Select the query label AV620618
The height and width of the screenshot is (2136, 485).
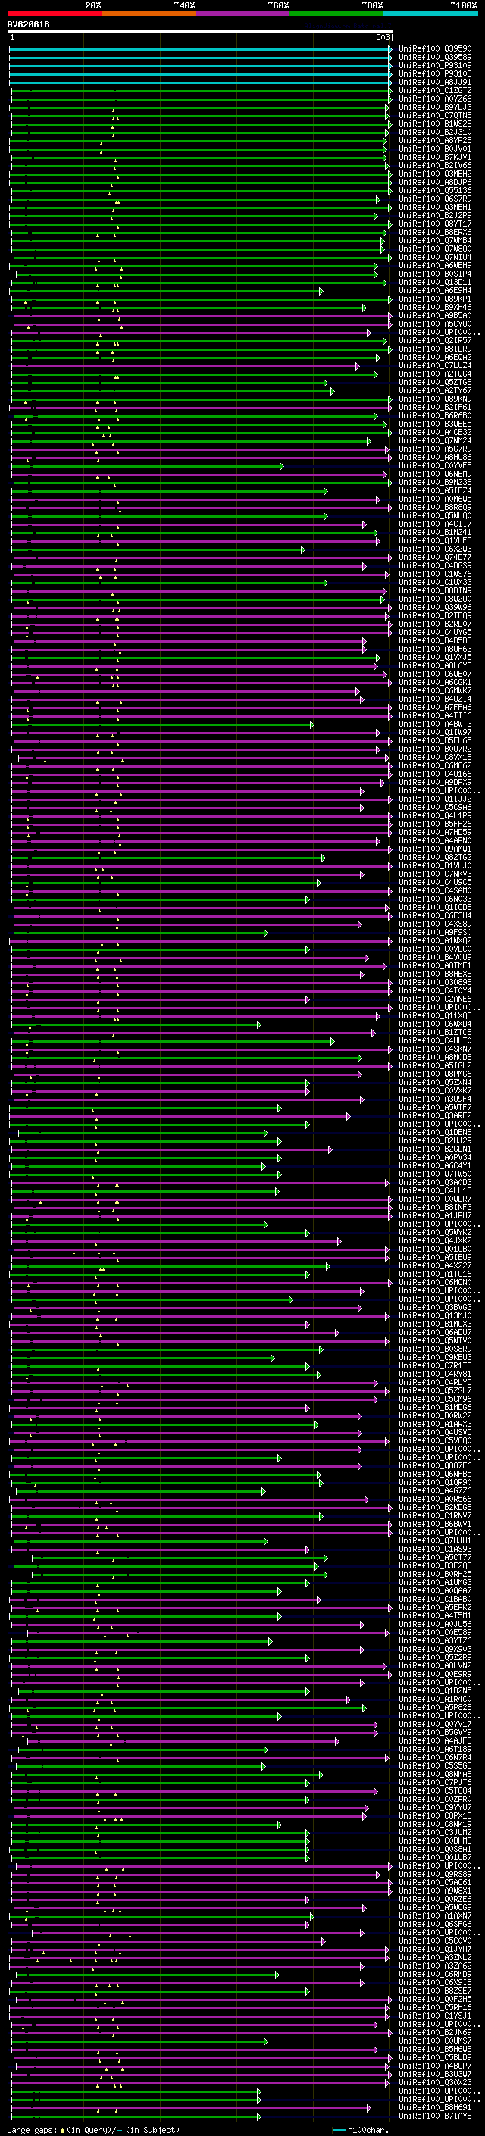[28, 25]
